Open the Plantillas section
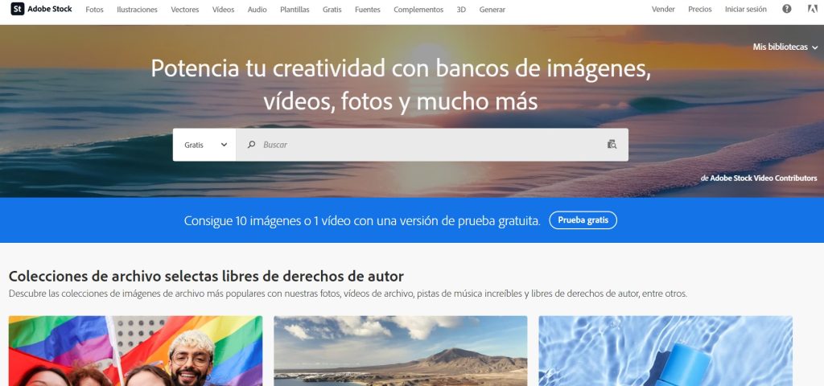 295,10
